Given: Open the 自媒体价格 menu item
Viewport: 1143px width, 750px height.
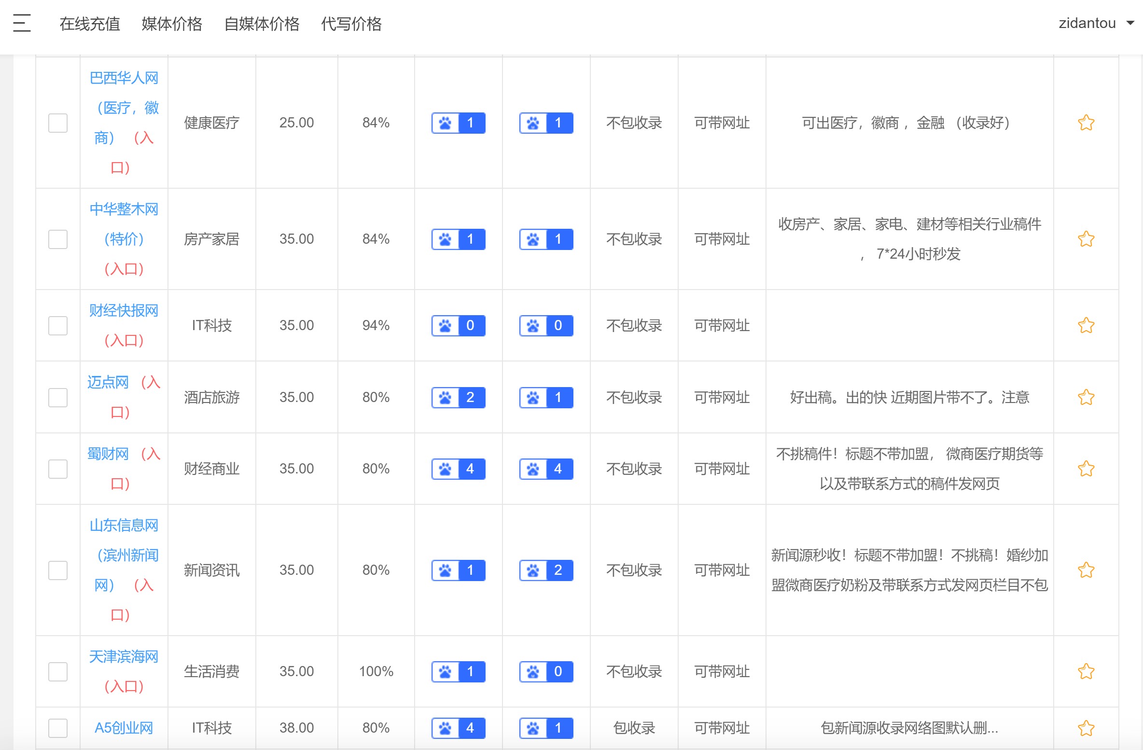Looking at the screenshot, I should (x=262, y=24).
